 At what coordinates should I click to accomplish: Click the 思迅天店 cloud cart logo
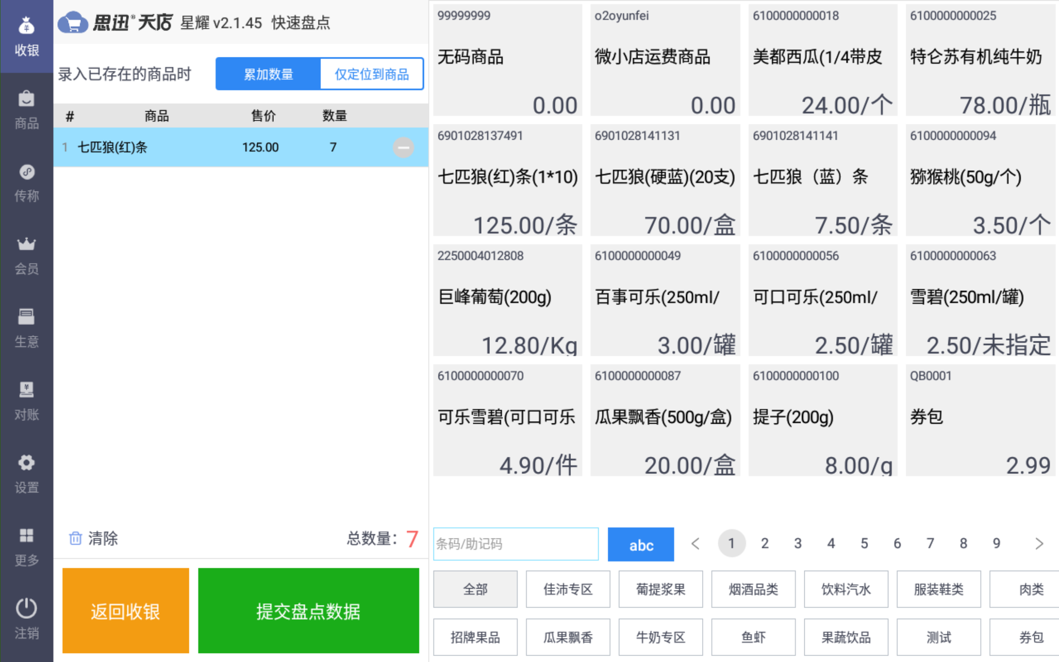(x=73, y=23)
